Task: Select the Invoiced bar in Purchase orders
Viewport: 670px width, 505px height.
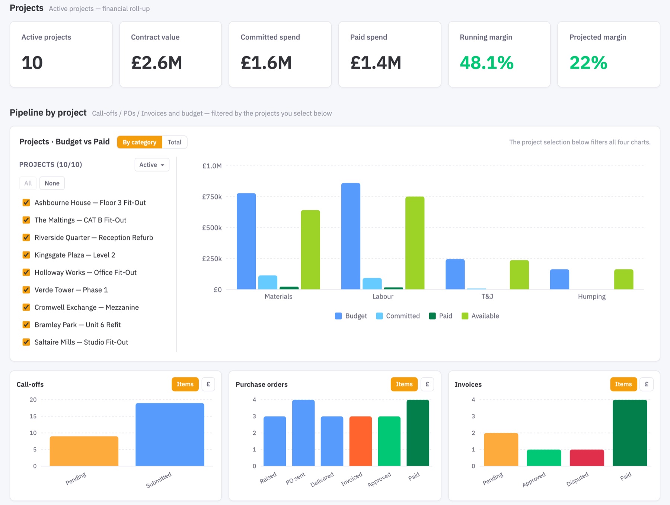Action: [x=361, y=441]
